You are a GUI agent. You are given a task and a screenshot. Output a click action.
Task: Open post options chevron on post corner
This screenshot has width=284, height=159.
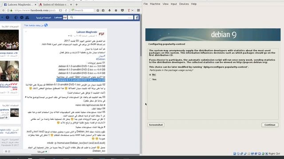coord(26,32)
